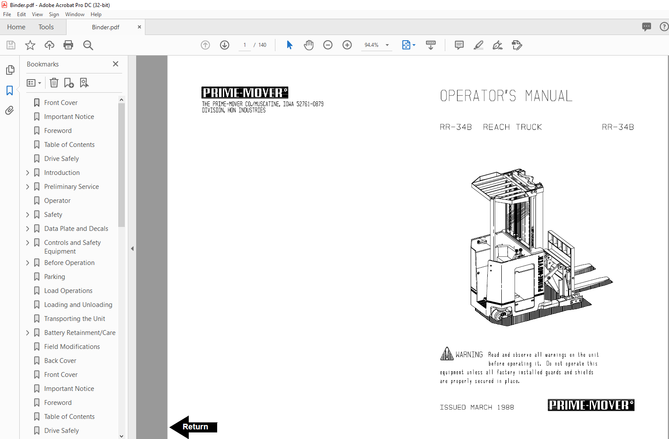This screenshot has width=669, height=439.
Task: Add a sticky note comment
Action: (x=459, y=45)
